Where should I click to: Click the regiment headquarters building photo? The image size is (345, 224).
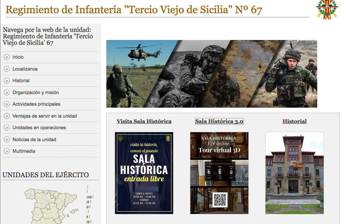(x=294, y=173)
